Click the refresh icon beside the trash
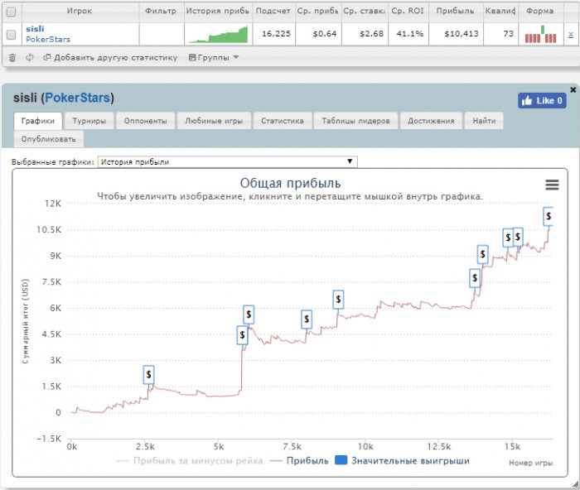 30,58
